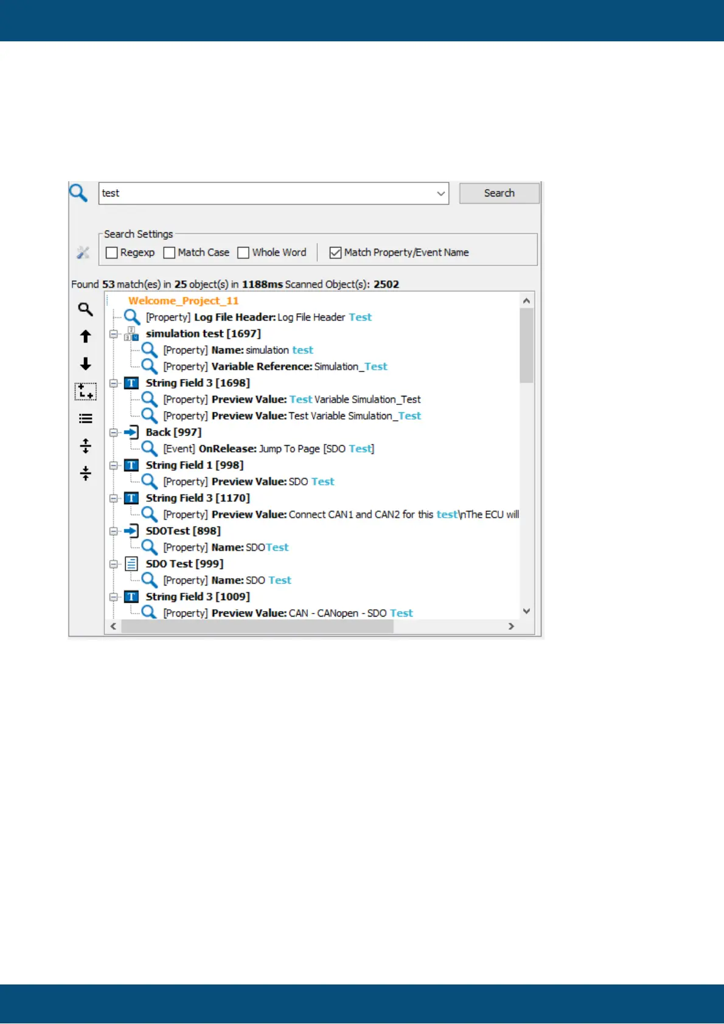Click the jump arrow icon of SDOTest [898]
Screen dimensions: 724x1024
click(131, 531)
